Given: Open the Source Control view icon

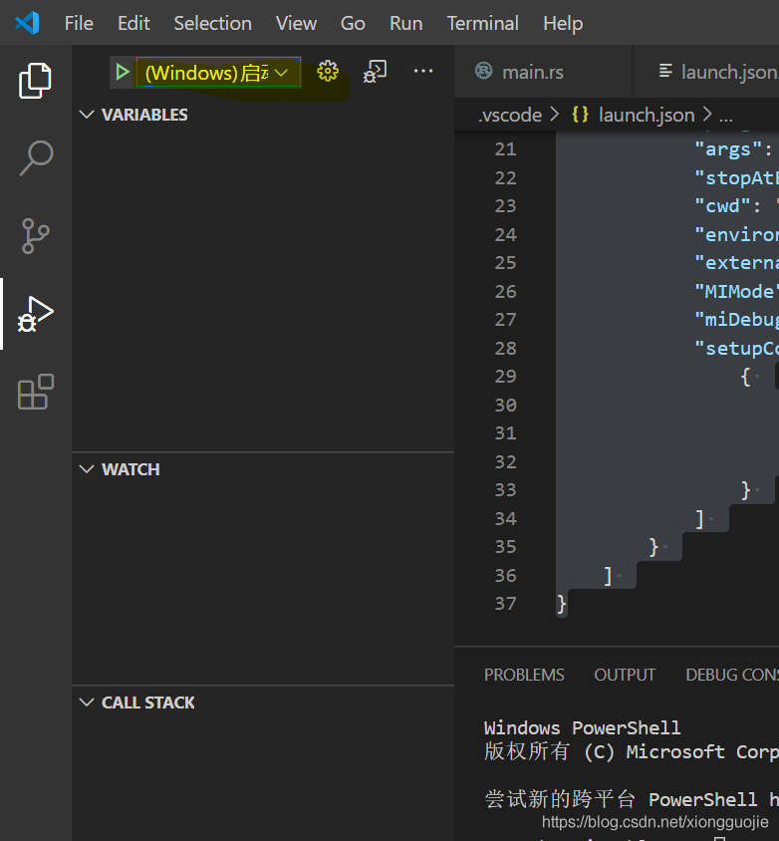Looking at the screenshot, I should click(x=36, y=236).
